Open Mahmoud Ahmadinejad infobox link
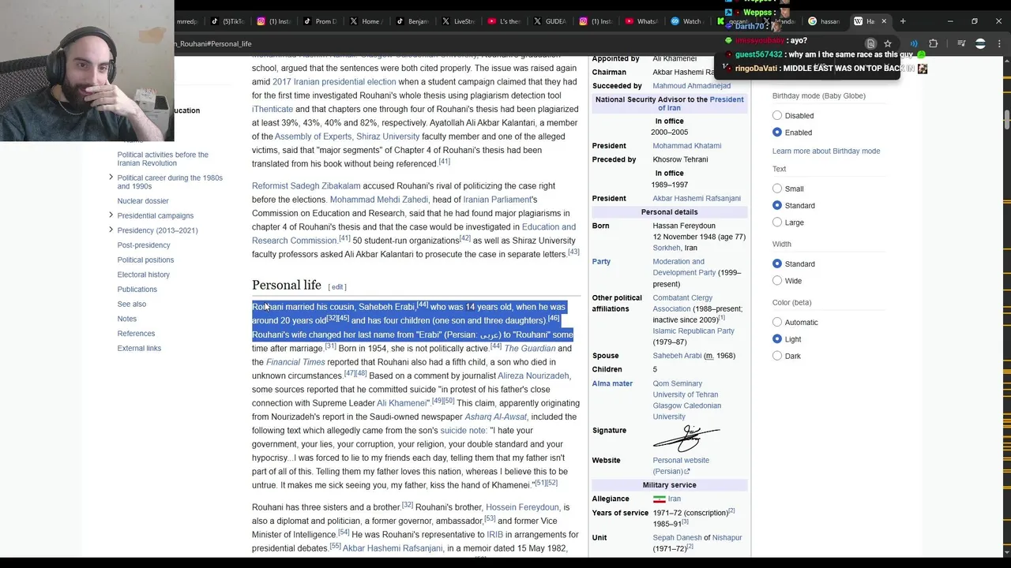This screenshot has width=1011, height=568. click(x=692, y=86)
